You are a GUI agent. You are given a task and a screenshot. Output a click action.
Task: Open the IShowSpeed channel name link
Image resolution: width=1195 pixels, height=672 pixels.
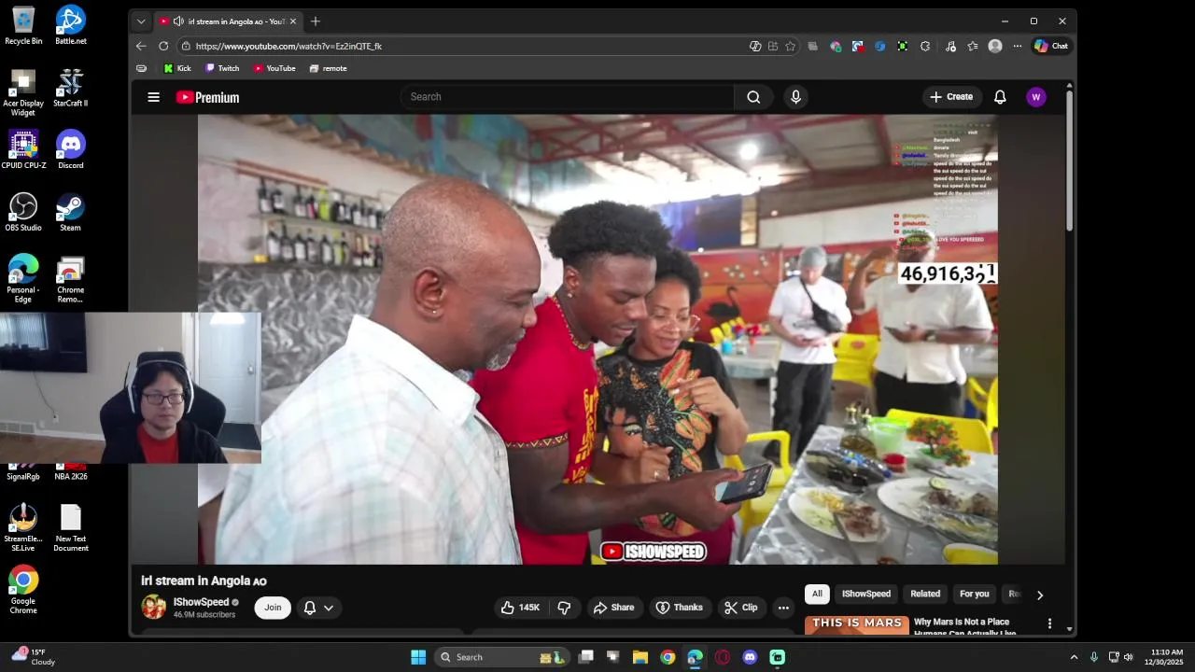point(201,602)
